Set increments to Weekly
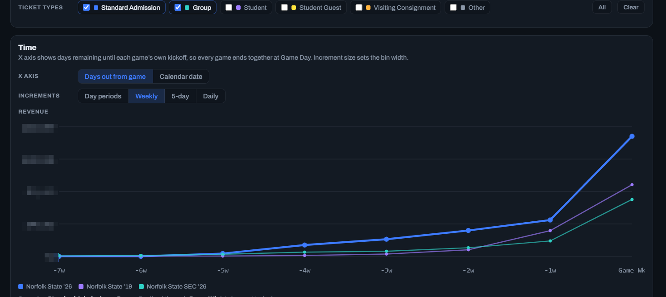Screen dimensions: 666x297 (146, 96)
